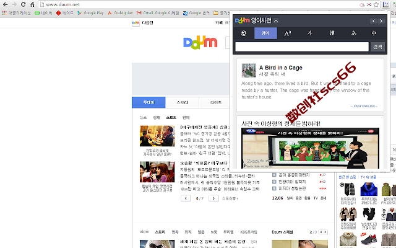The height and width of the screenshot is (248, 396).
Task: Click the Daum dictionary extension icon
Action: pos(385,4)
